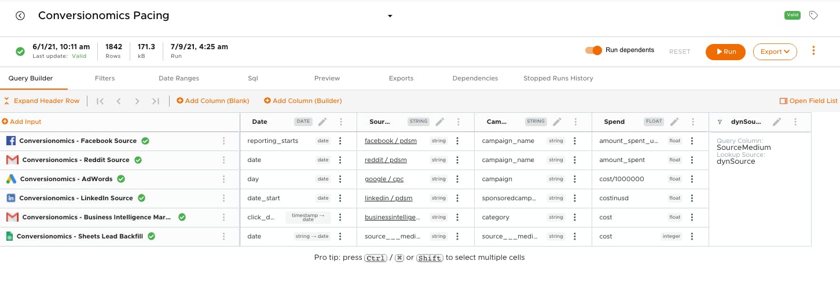Open options menu for AdWords input
Viewport: 840px width, 294px height.
click(x=224, y=179)
